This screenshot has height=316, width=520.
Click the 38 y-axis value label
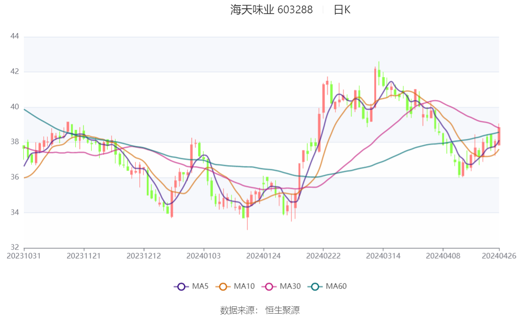[x=15, y=142]
